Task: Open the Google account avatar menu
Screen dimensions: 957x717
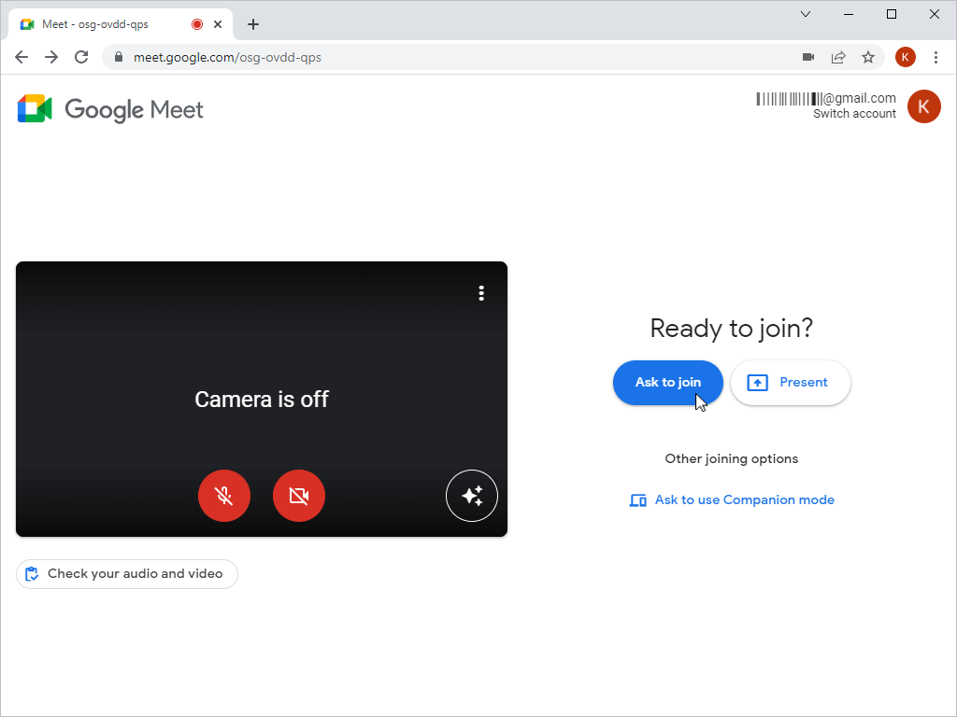Action: point(924,106)
